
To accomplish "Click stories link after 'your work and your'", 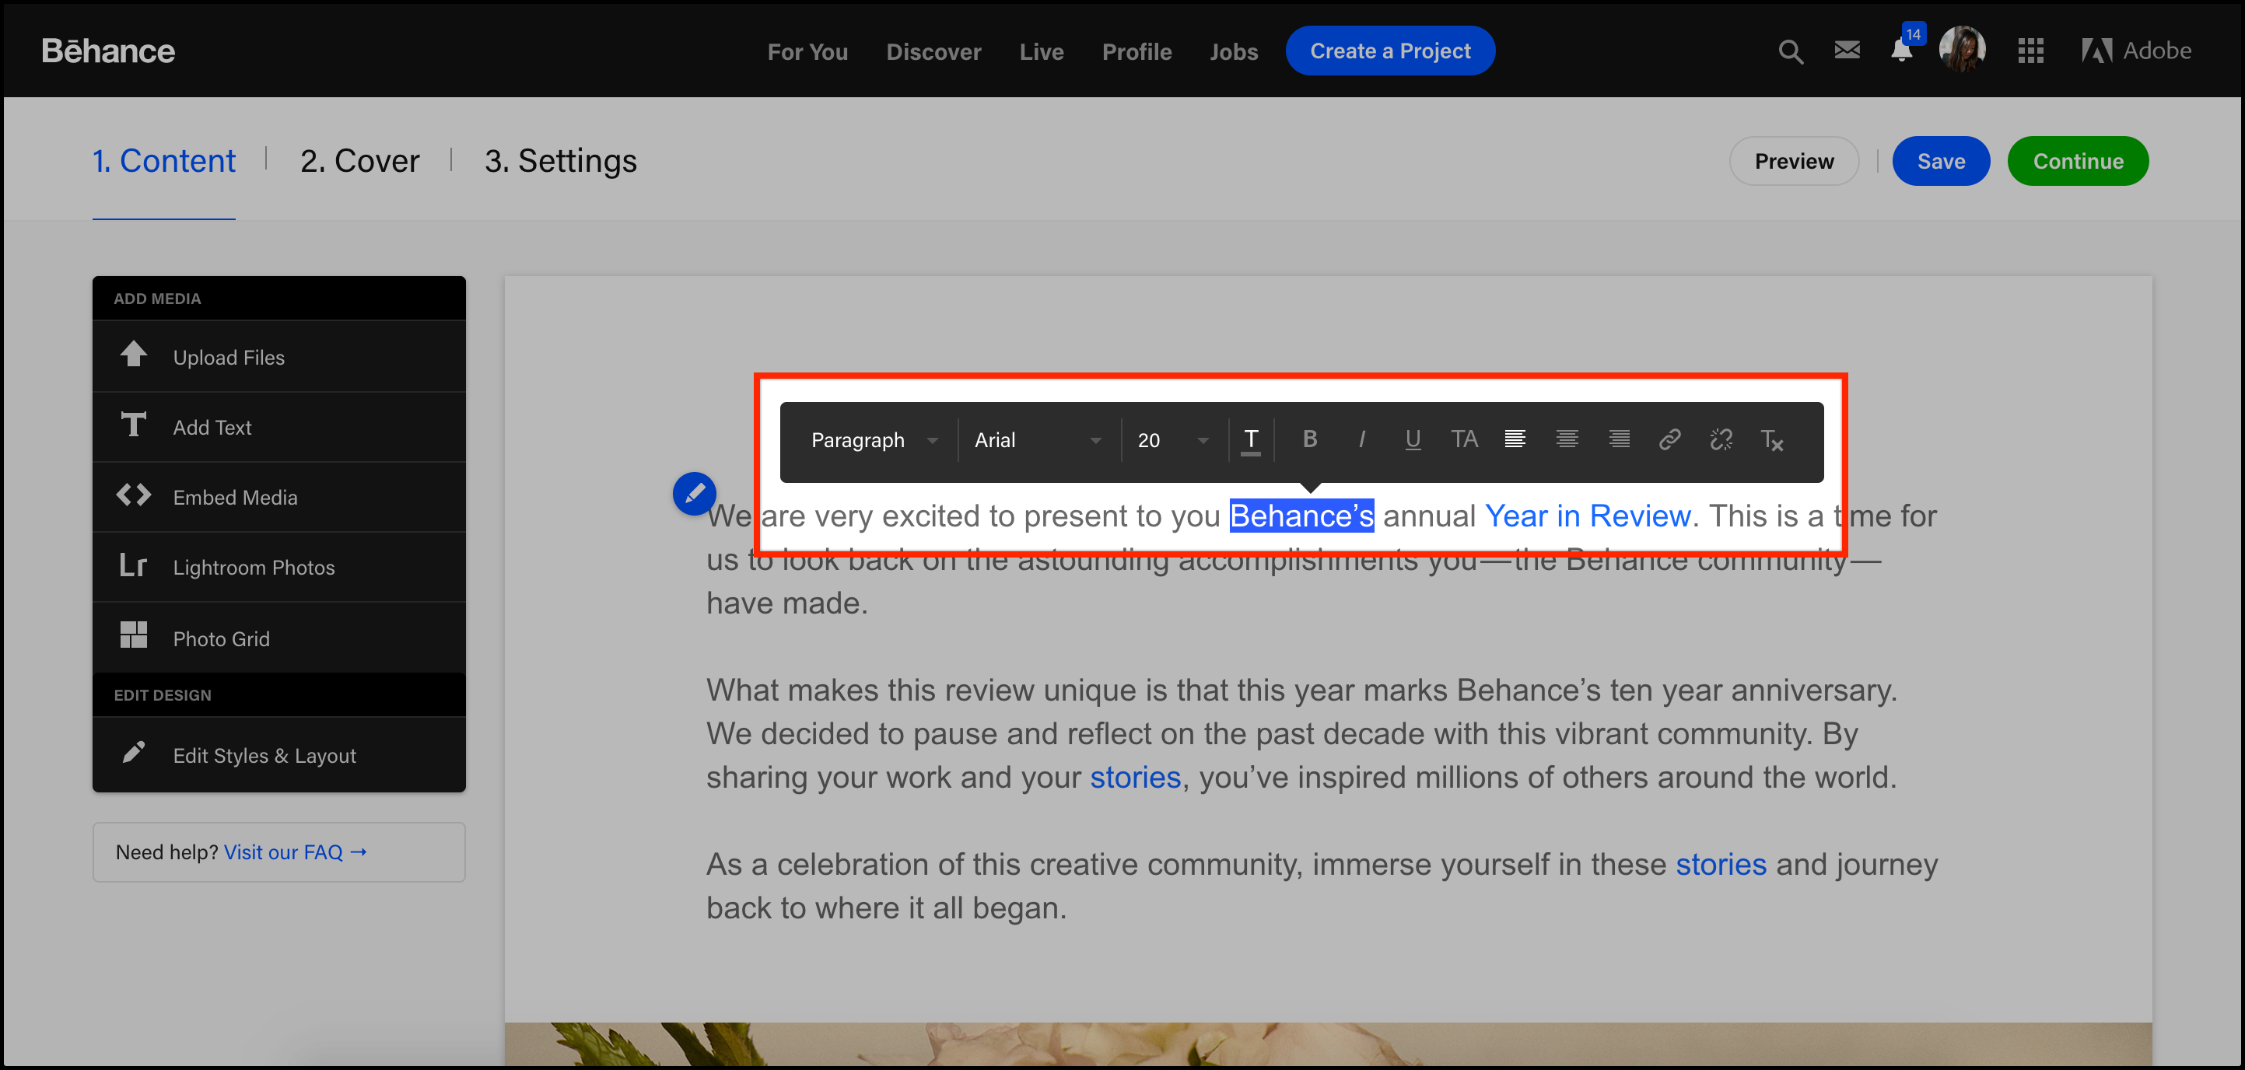I will coord(1135,778).
